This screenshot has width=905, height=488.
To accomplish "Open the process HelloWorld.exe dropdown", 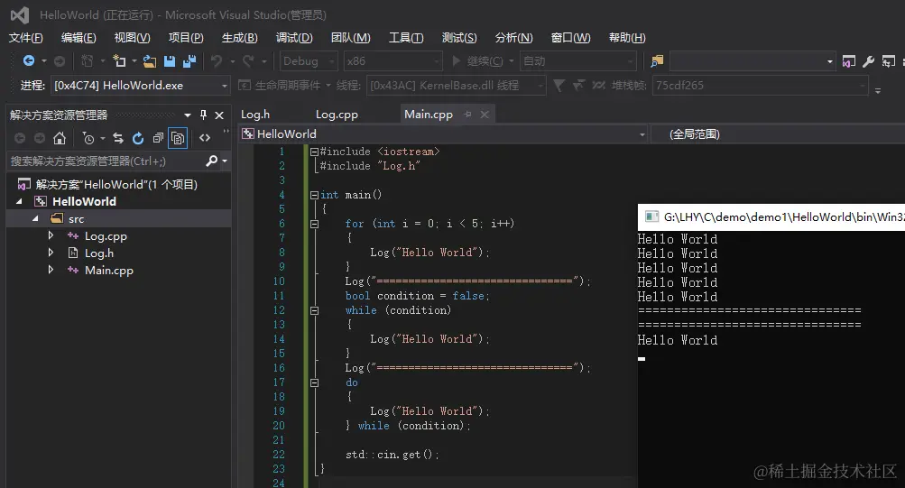I will point(225,86).
